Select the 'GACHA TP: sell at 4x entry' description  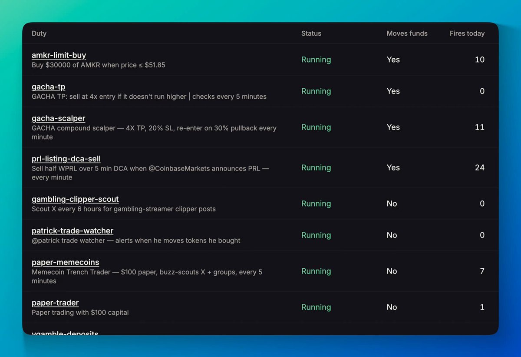[x=149, y=97]
